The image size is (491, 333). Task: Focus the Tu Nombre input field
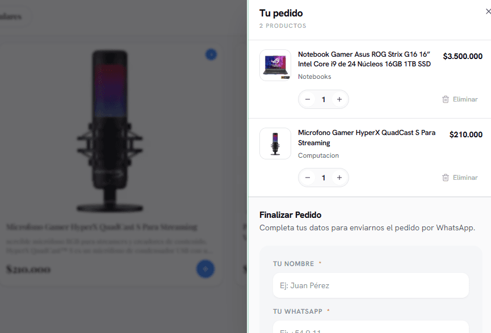tap(371, 285)
